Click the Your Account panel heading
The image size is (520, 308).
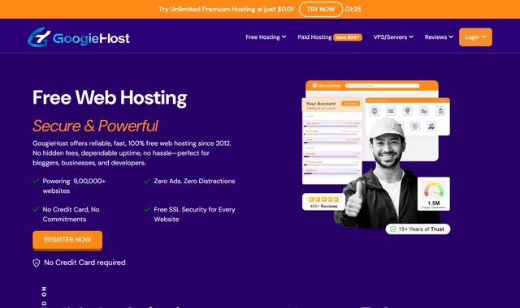tap(321, 104)
